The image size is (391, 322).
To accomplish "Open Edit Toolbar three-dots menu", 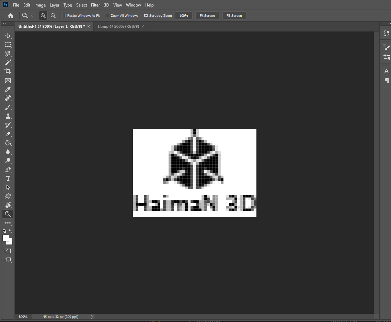I will click(8, 223).
